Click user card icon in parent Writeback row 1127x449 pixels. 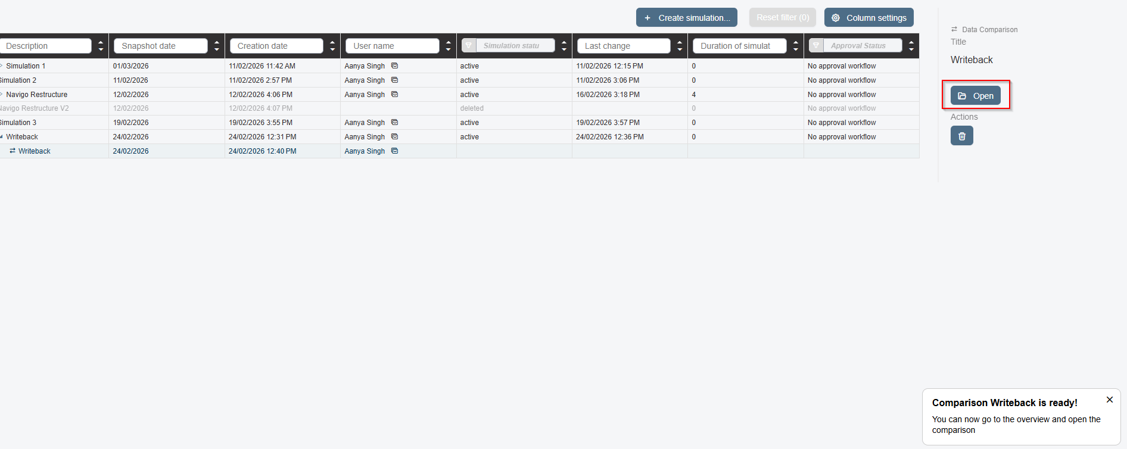tap(394, 136)
